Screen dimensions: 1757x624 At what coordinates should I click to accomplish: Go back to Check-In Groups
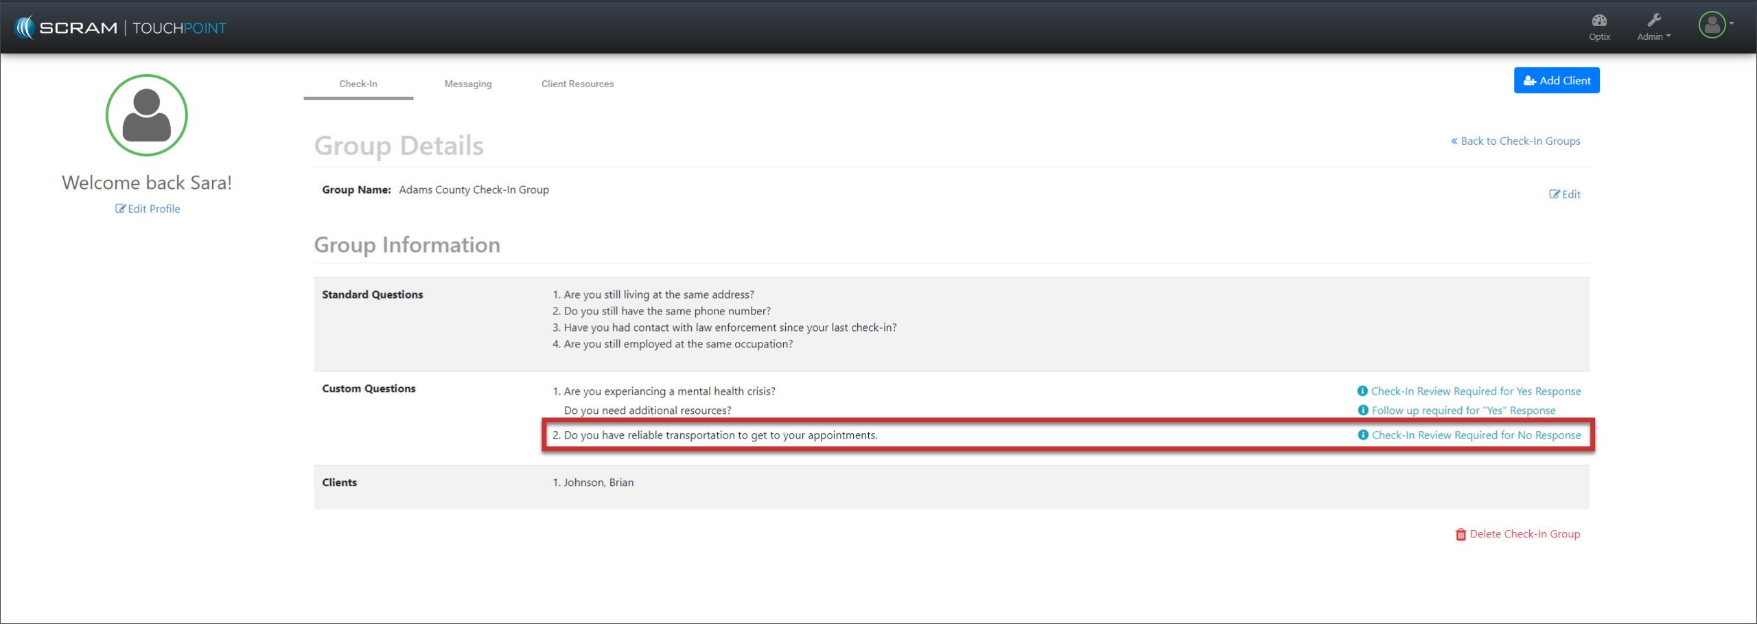(1520, 141)
